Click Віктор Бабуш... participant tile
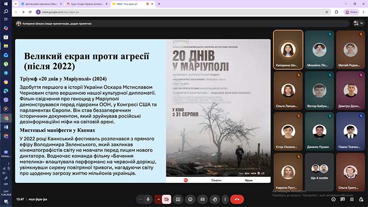The image size is (368, 207). 319,91
